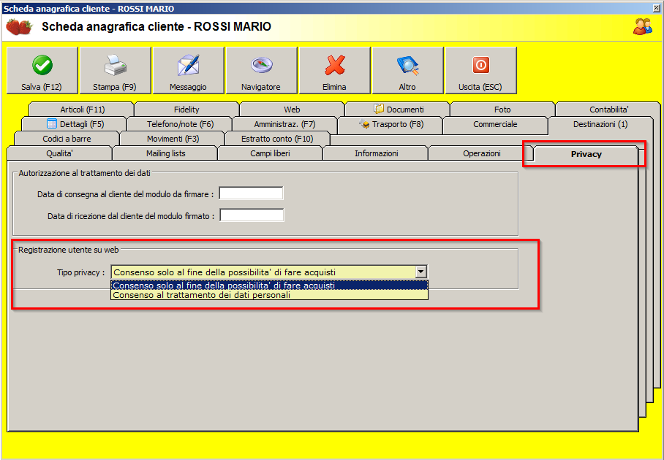Switch to the Dettagli (F5) tab
This screenshot has height=460, width=664.
[x=75, y=124]
